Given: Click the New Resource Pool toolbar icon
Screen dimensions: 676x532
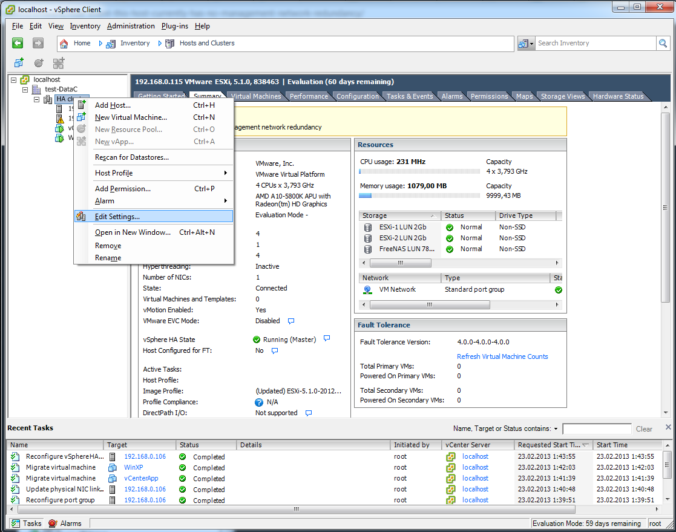Looking at the screenshot, I should tap(39, 64).
